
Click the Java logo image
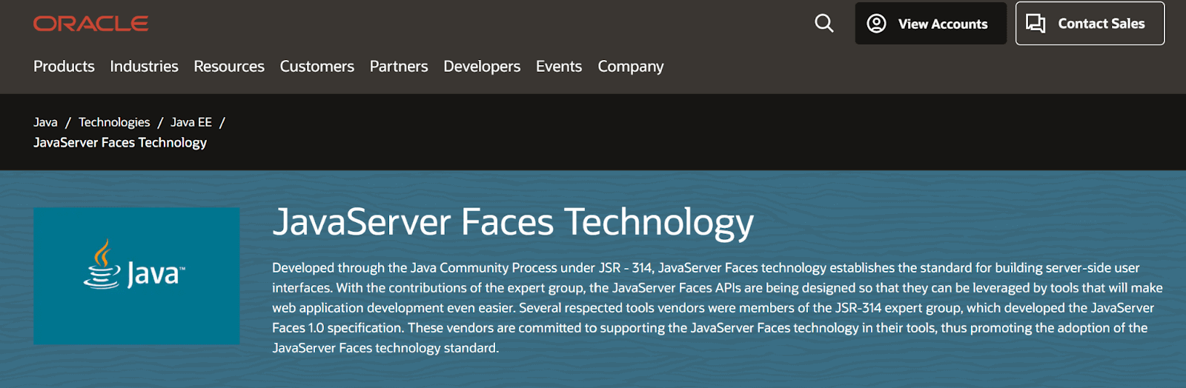coord(136,275)
